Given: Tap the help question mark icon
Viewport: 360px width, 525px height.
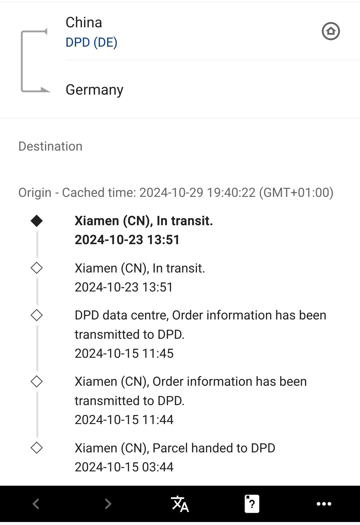Looking at the screenshot, I should pos(252,503).
